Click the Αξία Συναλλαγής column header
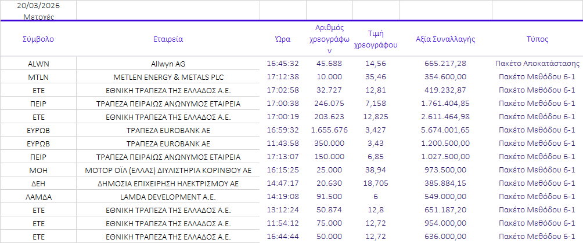Viewport: 583px width, 243px height. coord(445,39)
